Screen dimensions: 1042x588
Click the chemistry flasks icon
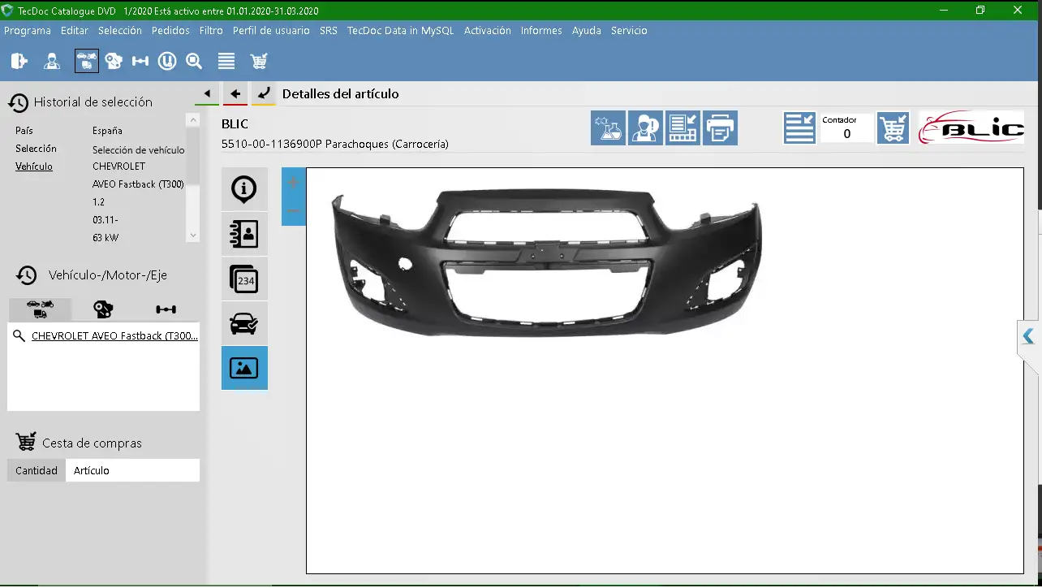608,128
